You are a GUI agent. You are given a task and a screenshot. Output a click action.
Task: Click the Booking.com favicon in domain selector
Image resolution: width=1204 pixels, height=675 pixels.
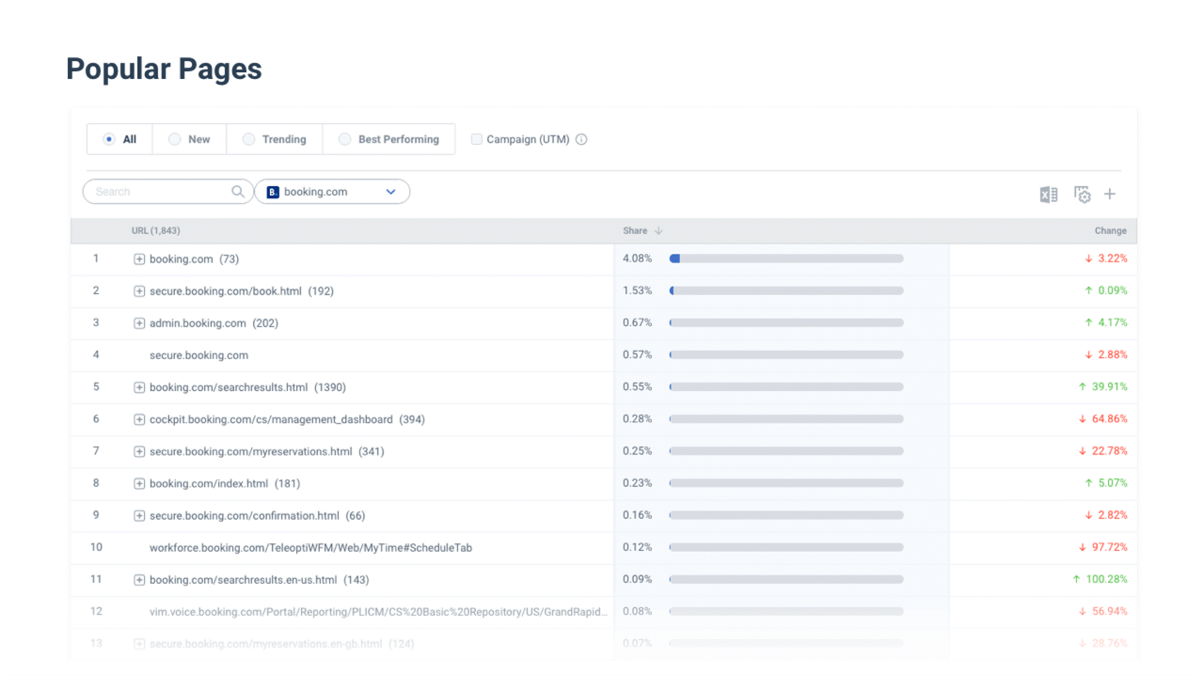[273, 192]
